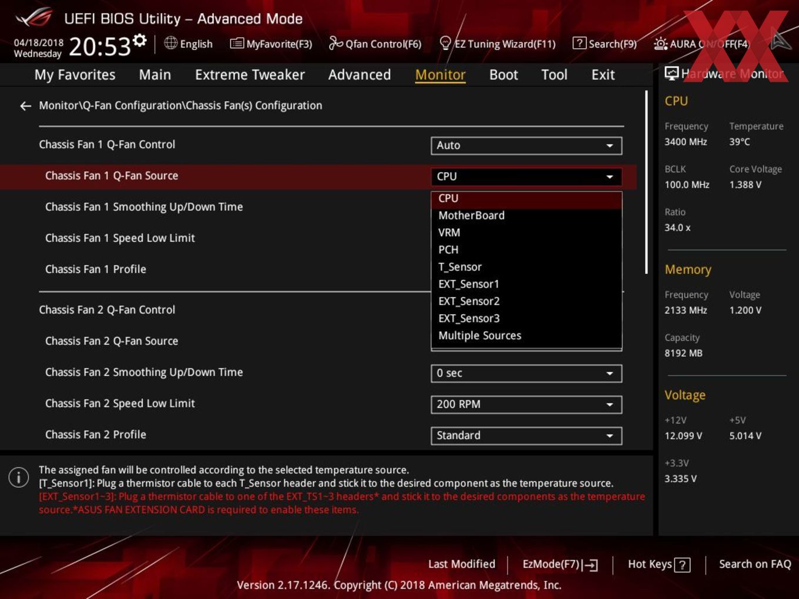Select Chassis Fan 1 Profile row

coord(96,270)
